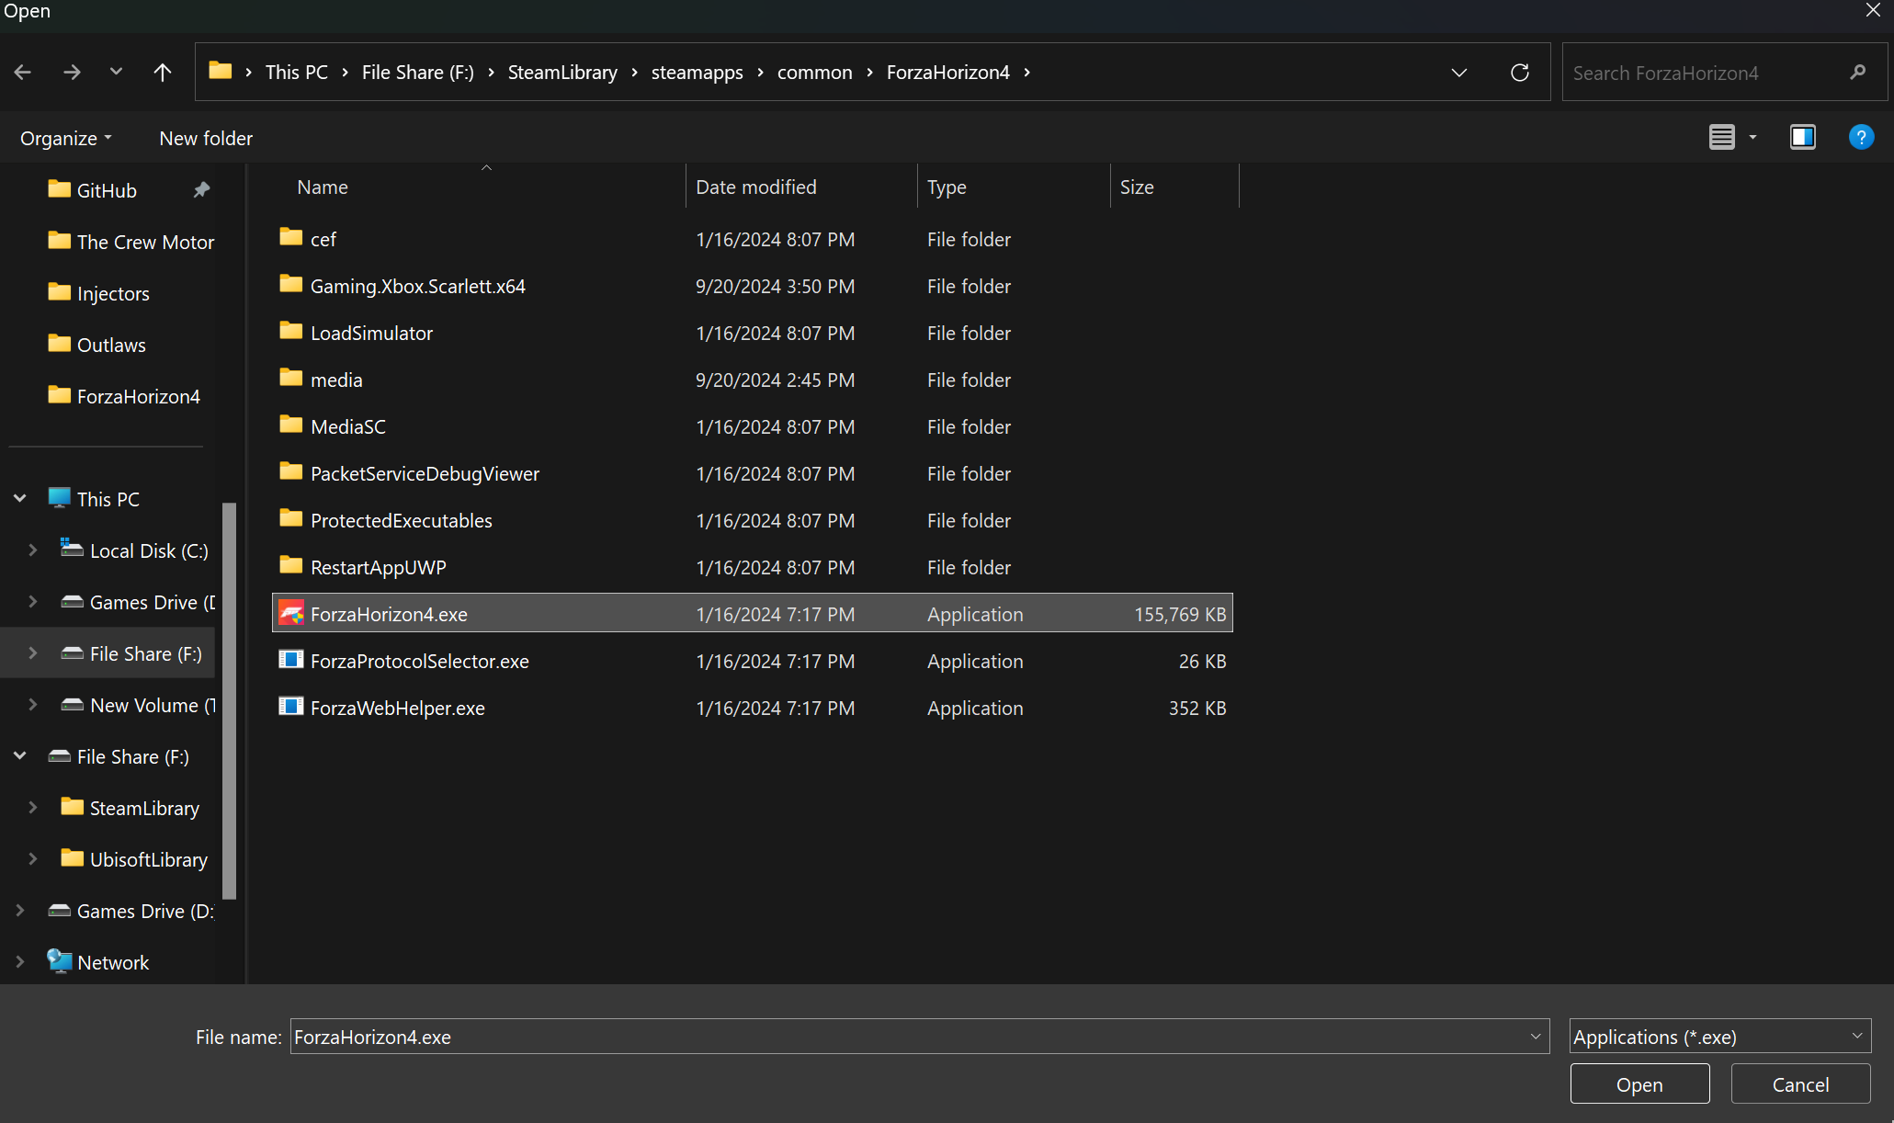Expand Local Disk (C:) node
1894x1123 pixels.
(33, 550)
